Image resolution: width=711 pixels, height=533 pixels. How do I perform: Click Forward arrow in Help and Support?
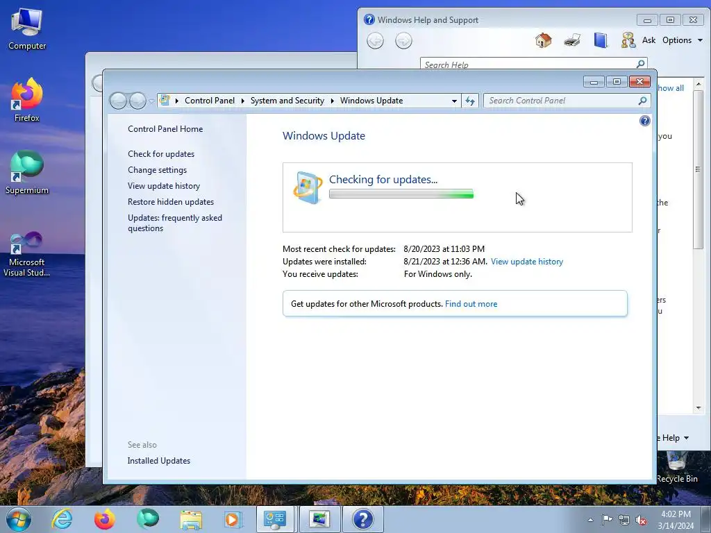(x=403, y=41)
